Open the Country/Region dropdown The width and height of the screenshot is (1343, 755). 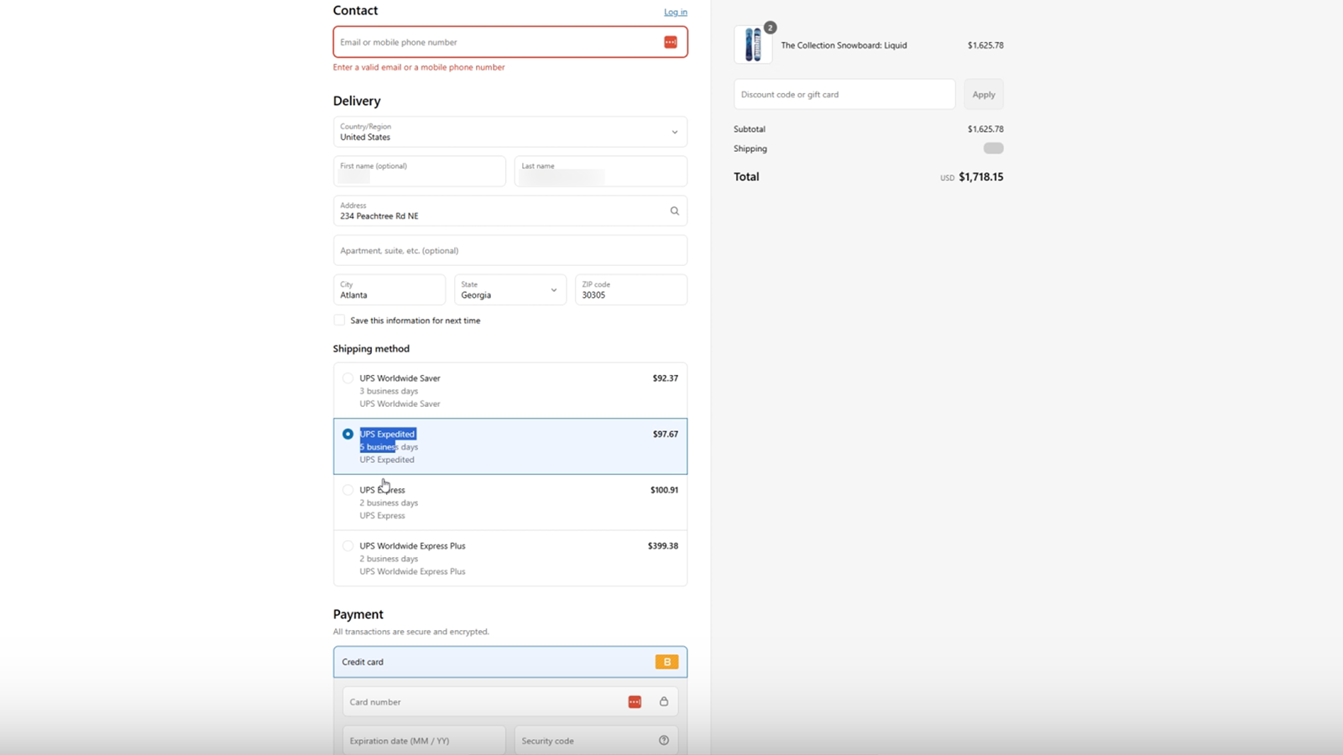(673, 132)
